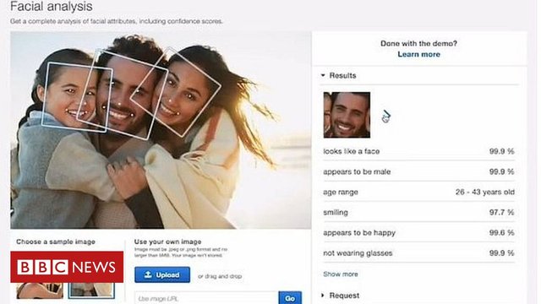This screenshot has width=541, height=304.
Task: Click the cropped face thumbnail in Results
Action: (347, 115)
